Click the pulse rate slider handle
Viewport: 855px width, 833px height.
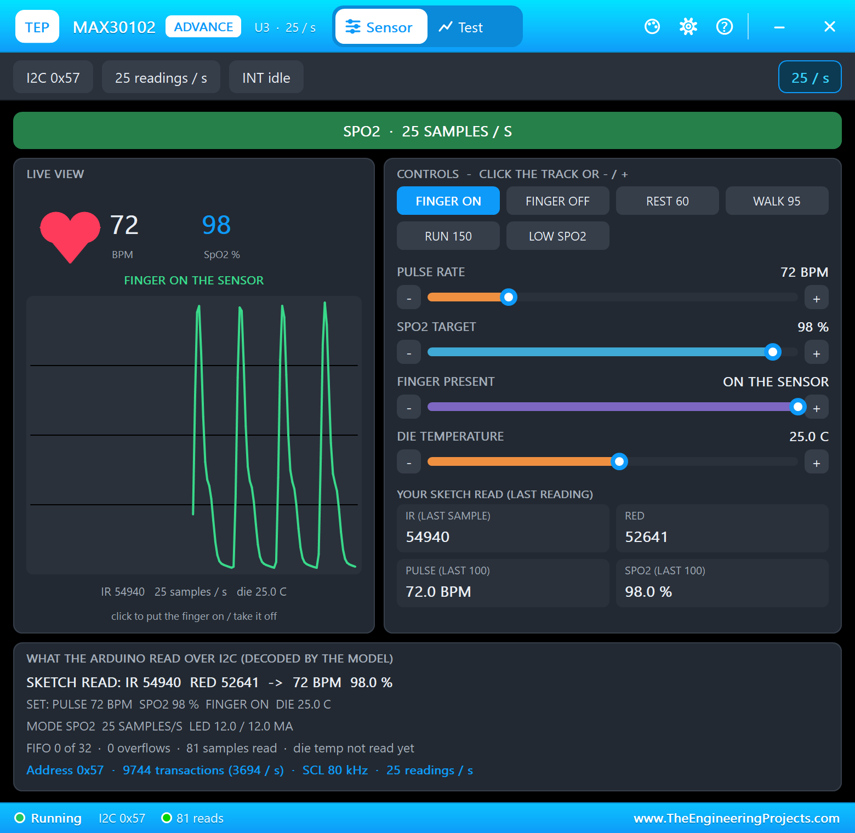(509, 297)
